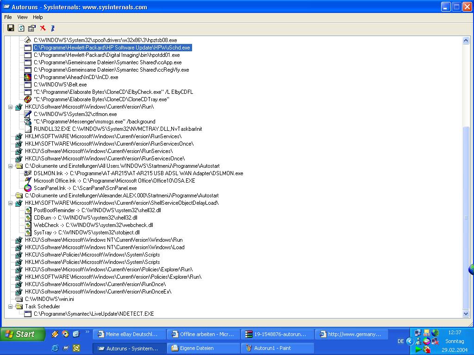
Task: Click the Refresh toolbar icon
Action: (x=21, y=28)
